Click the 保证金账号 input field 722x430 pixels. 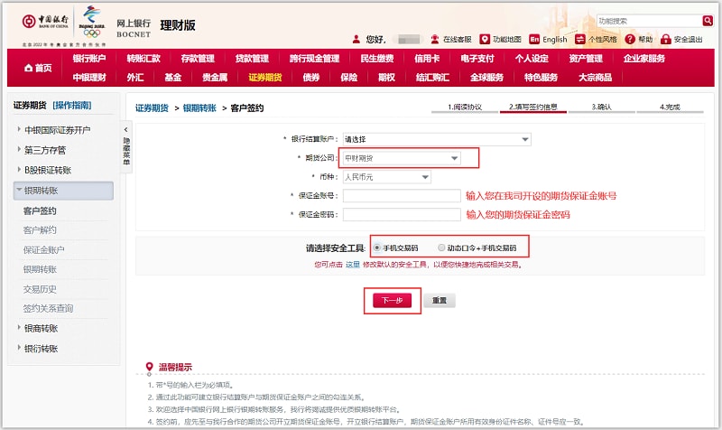[x=402, y=195]
